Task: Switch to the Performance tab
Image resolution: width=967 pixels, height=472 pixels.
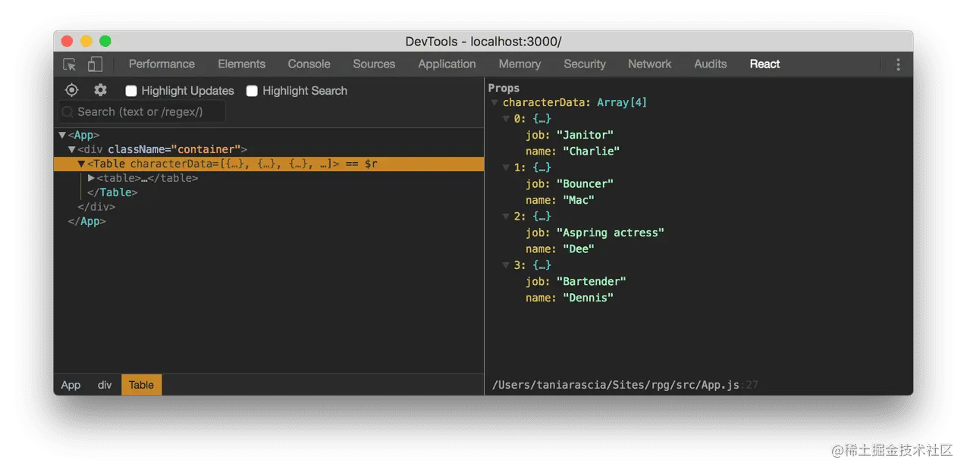Action: 162,64
